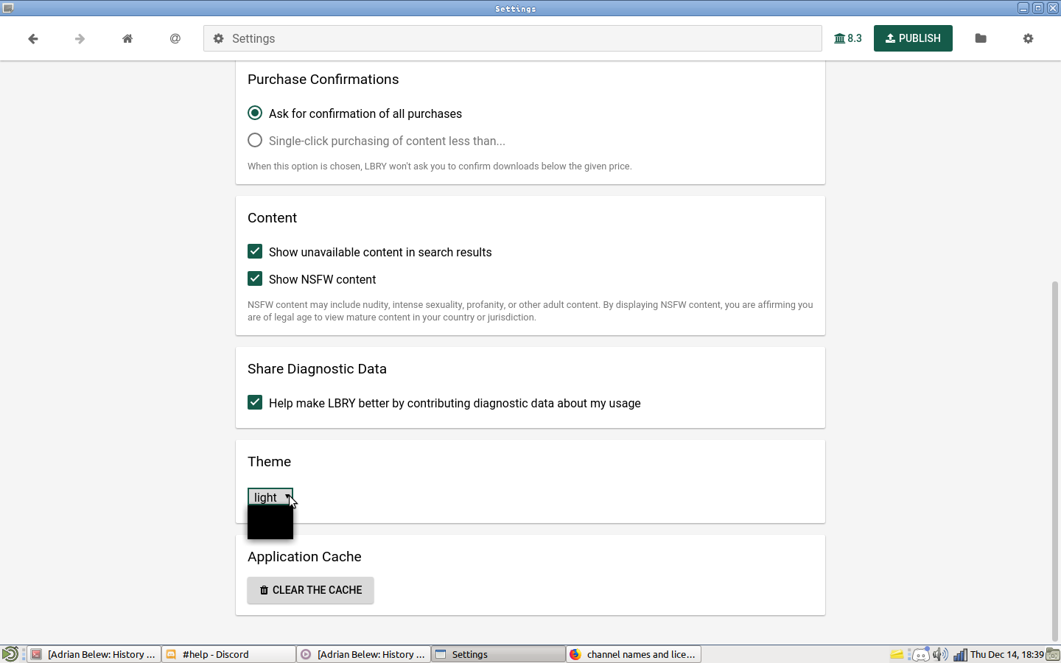Click CLEAR THE CACHE button
This screenshot has width=1061, height=663.
[x=310, y=590]
